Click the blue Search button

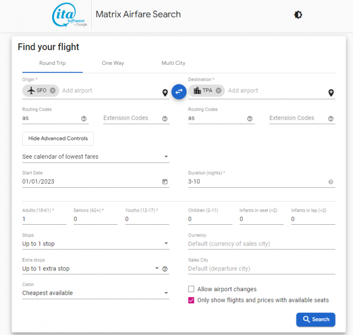(x=316, y=320)
